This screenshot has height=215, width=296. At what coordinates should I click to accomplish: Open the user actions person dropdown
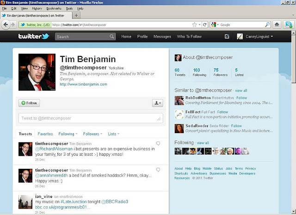[158, 103]
